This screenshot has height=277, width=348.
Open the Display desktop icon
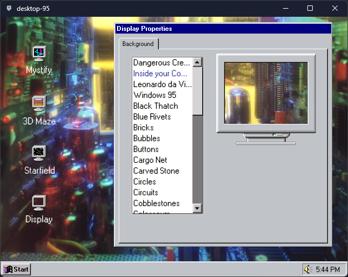click(39, 209)
